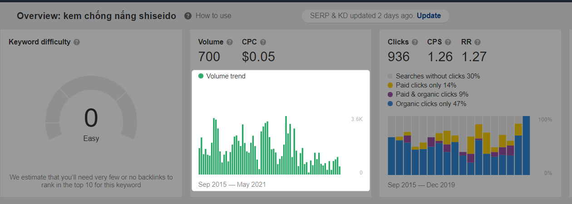Open RR help tooltip icon

pyautogui.click(x=477, y=42)
